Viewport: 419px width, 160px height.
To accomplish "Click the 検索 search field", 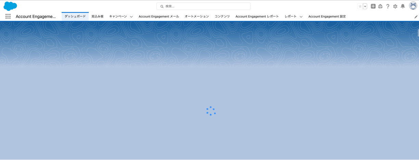I will (203, 6).
